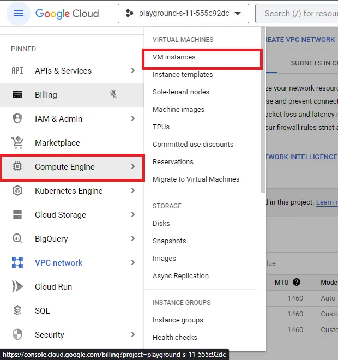Select Compute Engine in navigation menu
This screenshot has height=360, width=338.
(x=72, y=167)
